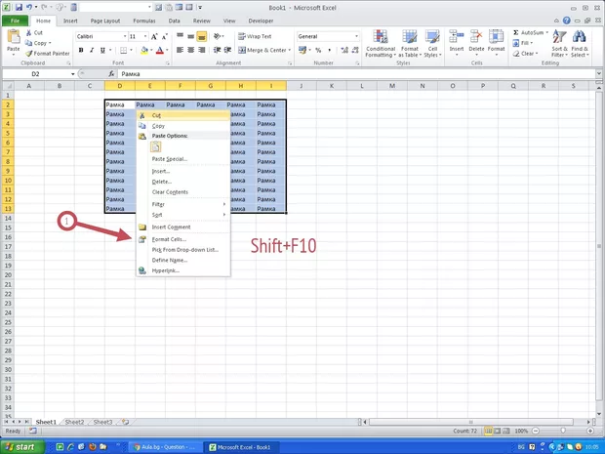Click the Windows Start button
This screenshot has width=605, height=454.
click(23, 446)
